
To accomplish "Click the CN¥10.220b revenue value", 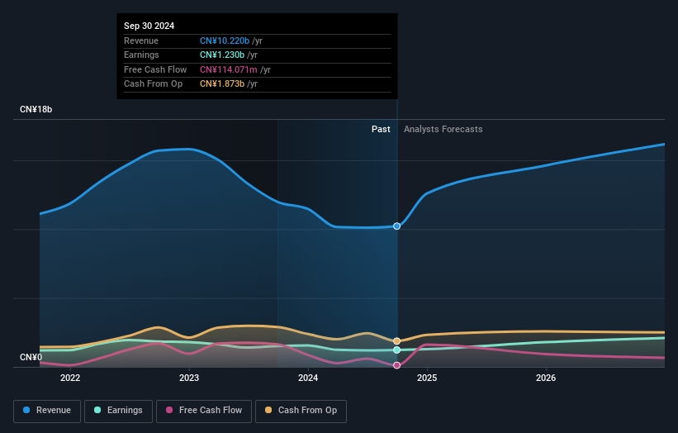I will point(225,40).
